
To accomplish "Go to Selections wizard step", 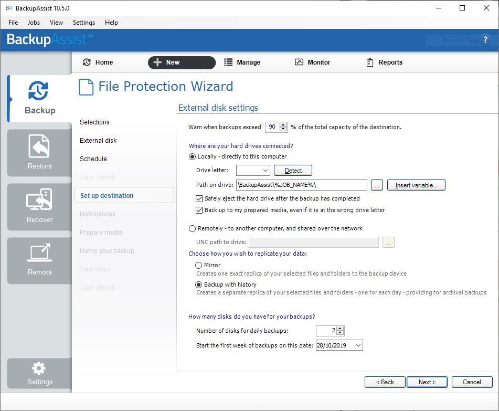I will click(94, 122).
